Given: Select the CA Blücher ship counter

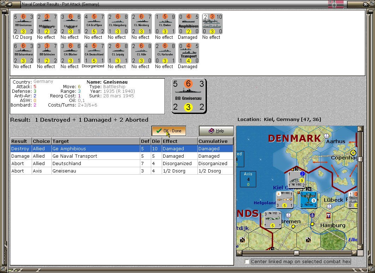Looking at the screenshot, I should tap(70, 53).
